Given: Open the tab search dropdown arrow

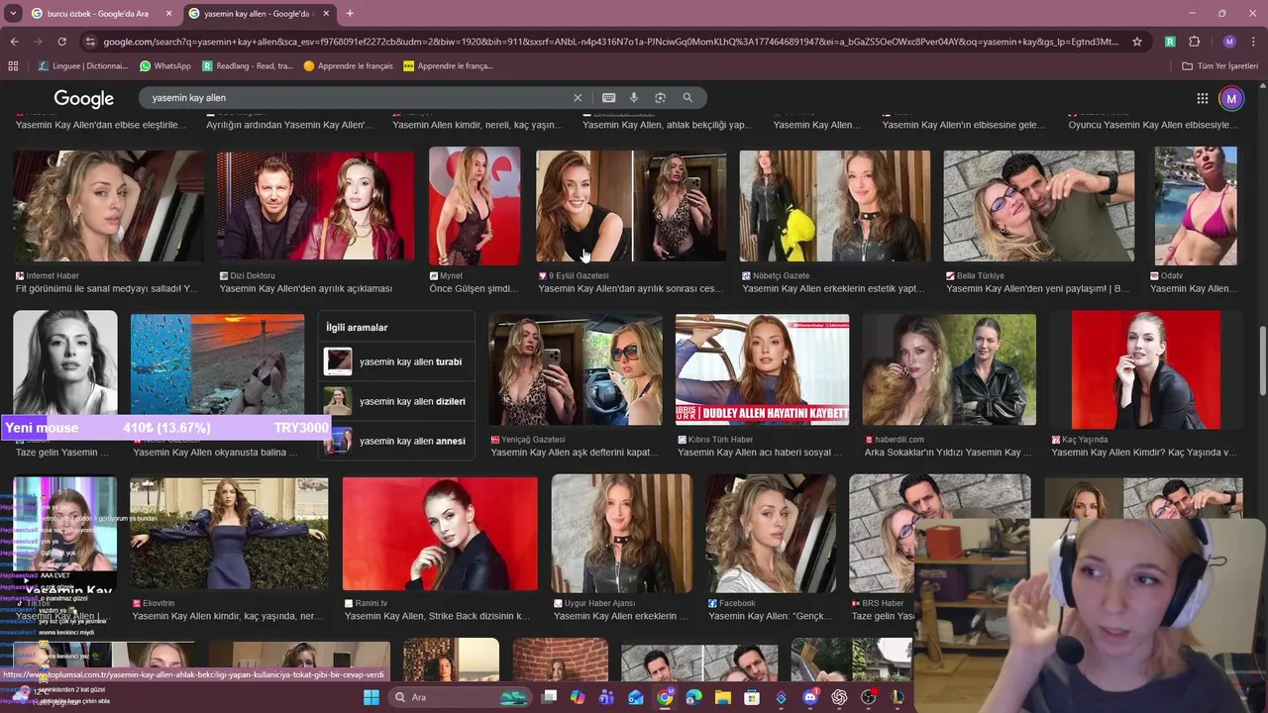Looking at the screenshot, I should 13,14.
